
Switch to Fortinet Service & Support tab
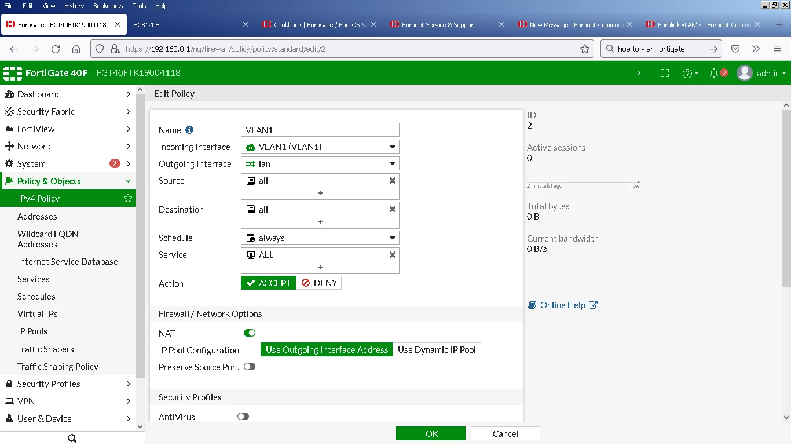(446, 25)
